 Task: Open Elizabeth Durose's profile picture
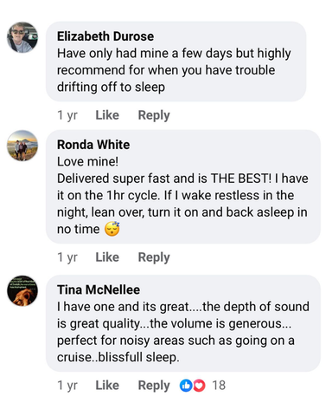click(x=22, y=37)
